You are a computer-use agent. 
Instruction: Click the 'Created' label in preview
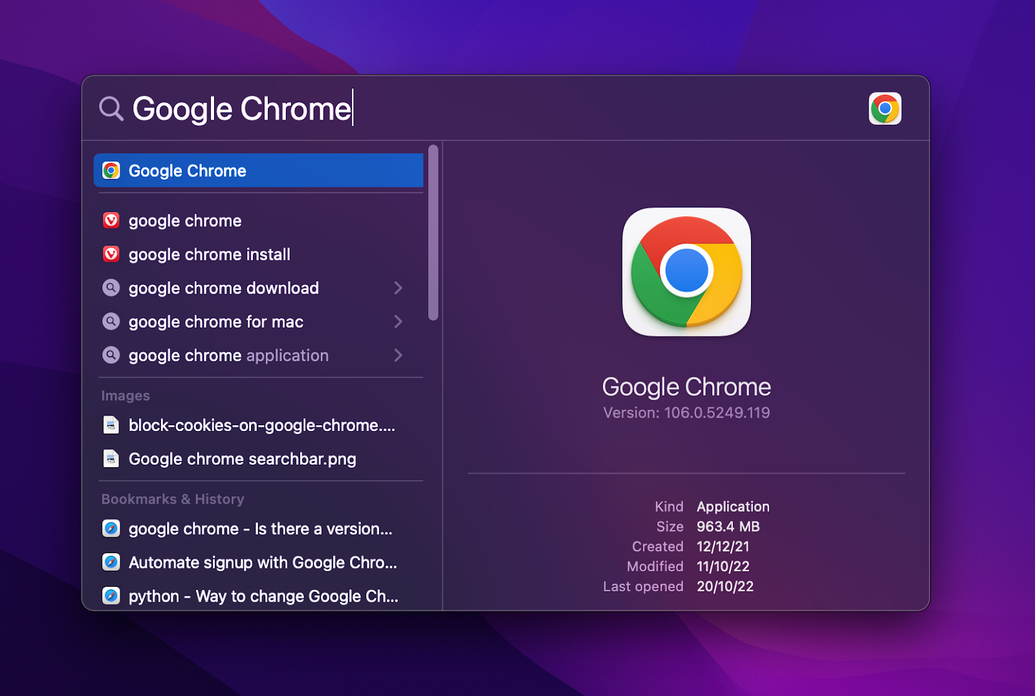[x=658, y=547]
